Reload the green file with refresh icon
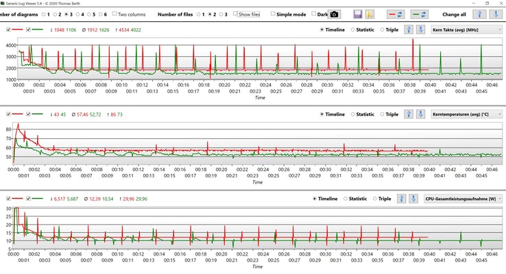 coord(420,14)
